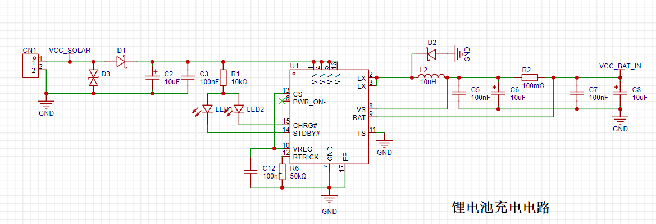Select the LED2 symbol
This screenshot has height=224, width=656.
pyautogui.click(x=239, y=109)
